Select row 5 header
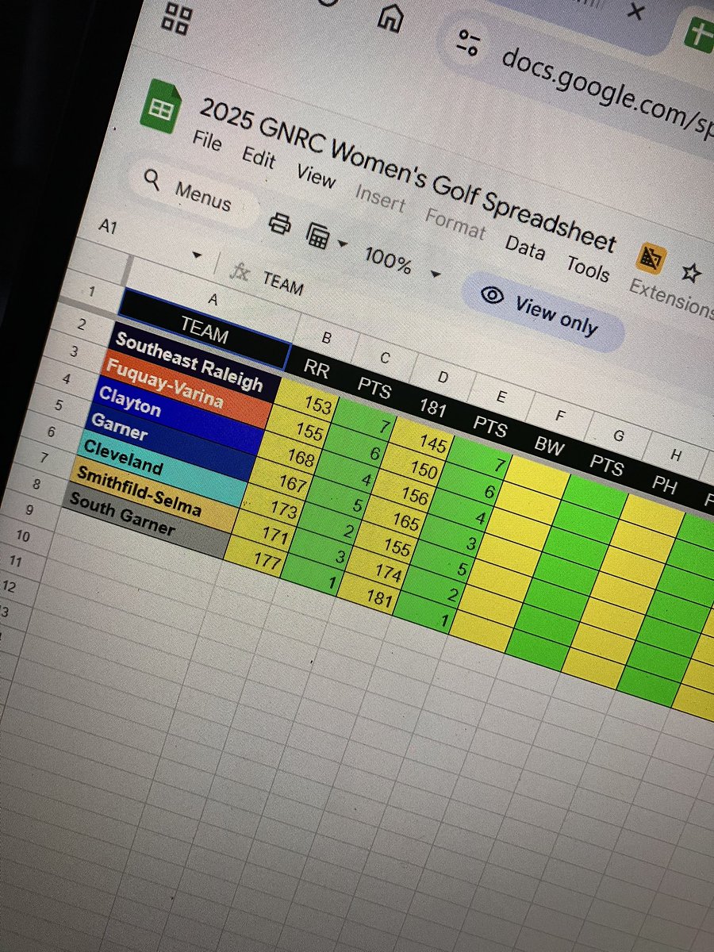This screenshot has height=952, width=714. click(x=57, y=405)
